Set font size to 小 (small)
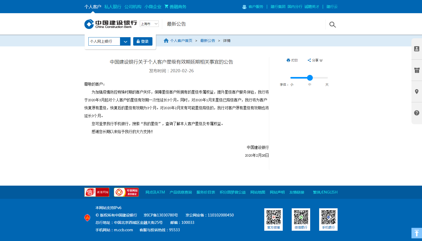Image resolution: width=422 pixels, height=241 pixels. [292, 84]
